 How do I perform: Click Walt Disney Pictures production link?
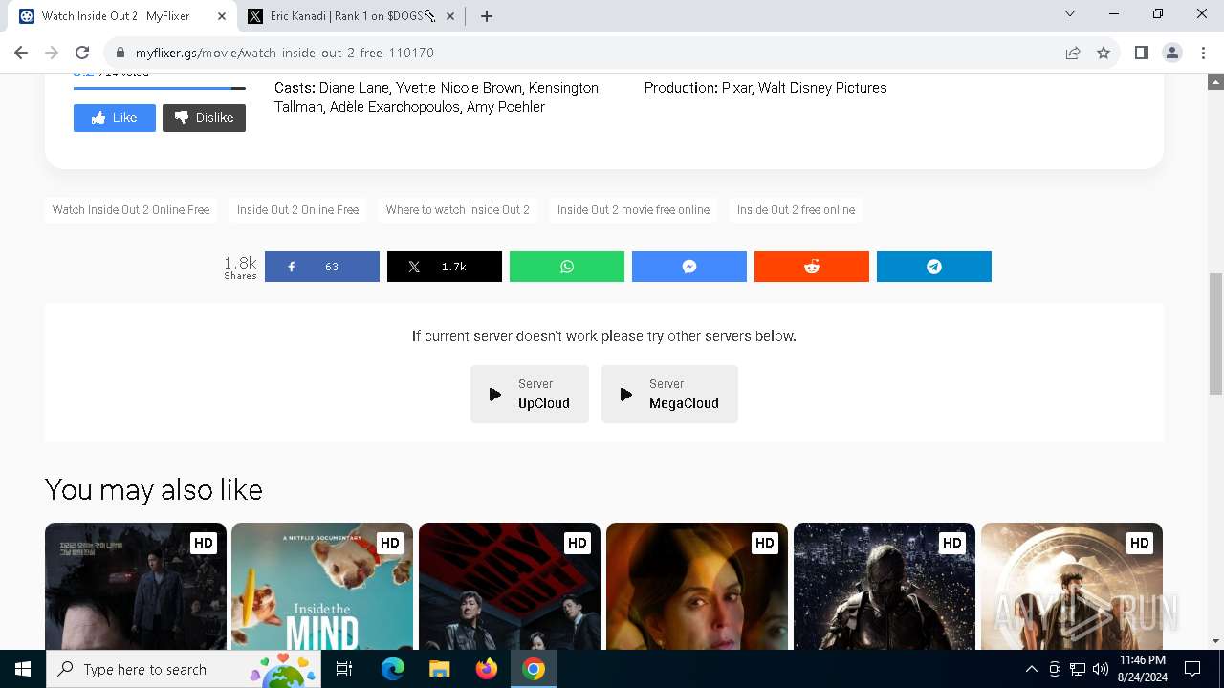pyautogui.click(x=823, y=88)
